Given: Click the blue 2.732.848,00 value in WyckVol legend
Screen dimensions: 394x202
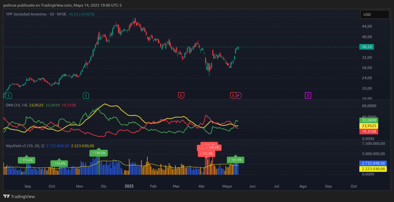Looking at the screenshot, I should [x=58, y=146].
